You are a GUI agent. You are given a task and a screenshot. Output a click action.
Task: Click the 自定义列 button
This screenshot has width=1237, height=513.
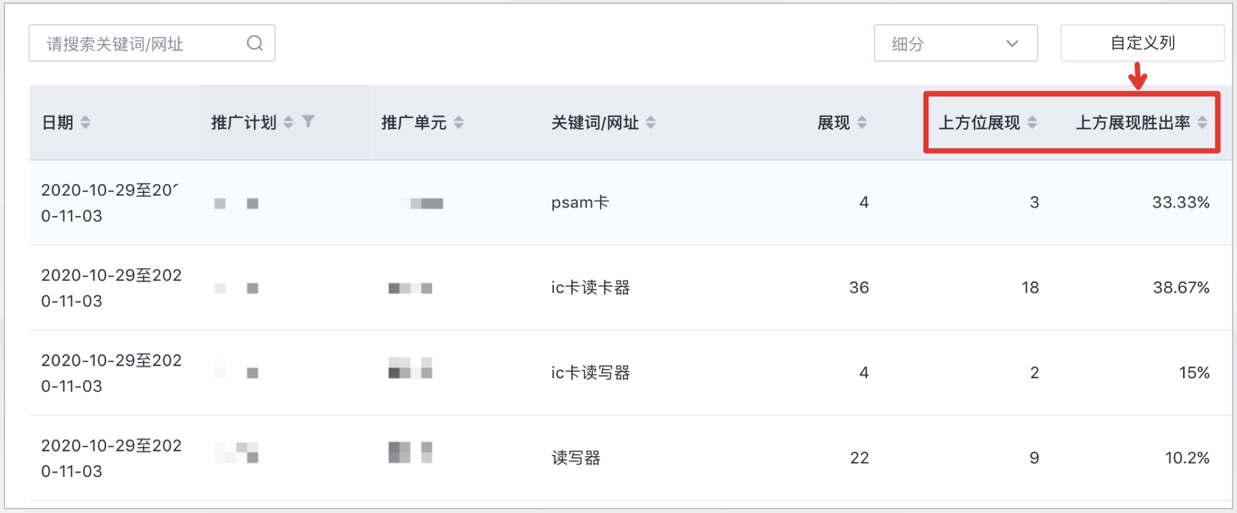pyautogui.click(x=1142, y=43)
